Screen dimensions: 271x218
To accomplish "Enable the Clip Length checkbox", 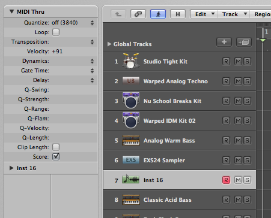I will pos(56,147).
